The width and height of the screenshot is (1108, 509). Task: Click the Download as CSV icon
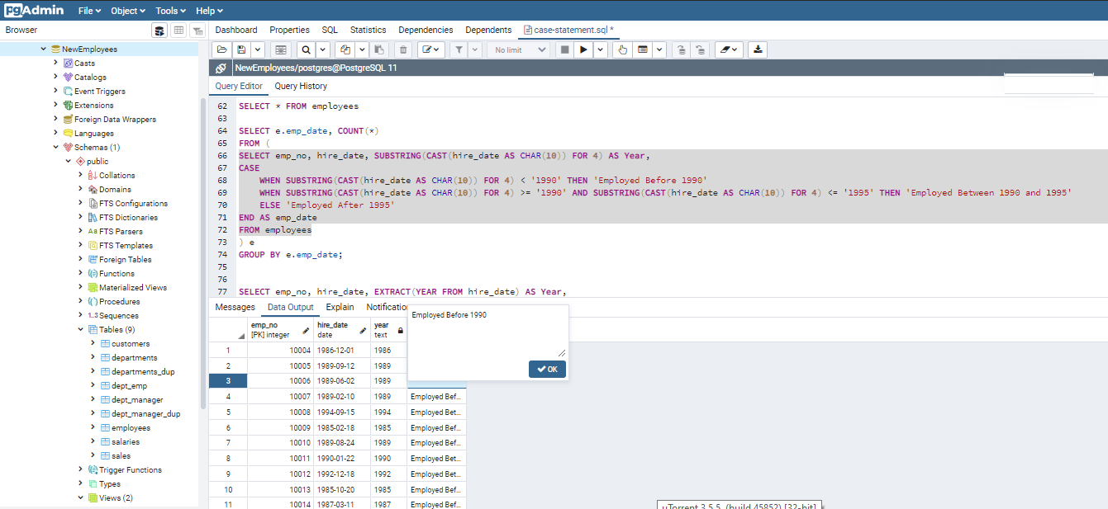[x=758, y=49]
